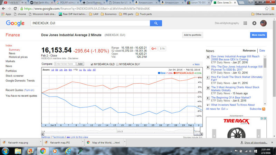276x155 pixels.
Task: Set chart zoom to 1y
Action: (x=80, y=70)
